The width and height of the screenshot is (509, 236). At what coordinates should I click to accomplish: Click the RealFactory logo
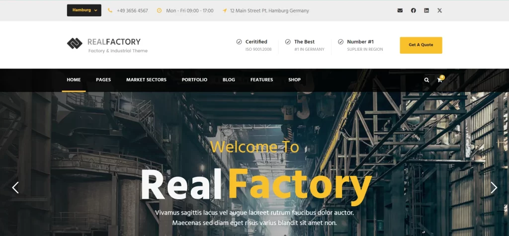point(107,45)
